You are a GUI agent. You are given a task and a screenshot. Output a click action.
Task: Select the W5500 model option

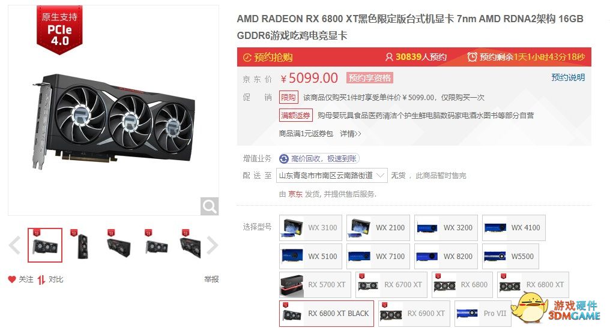510,257
